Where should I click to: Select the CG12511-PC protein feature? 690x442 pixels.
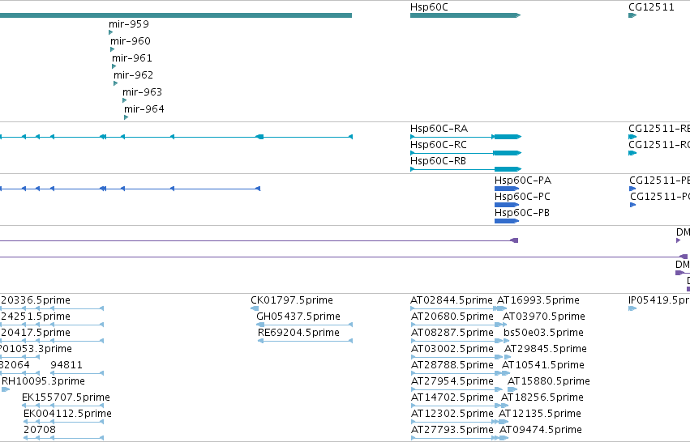pos(632,205)
